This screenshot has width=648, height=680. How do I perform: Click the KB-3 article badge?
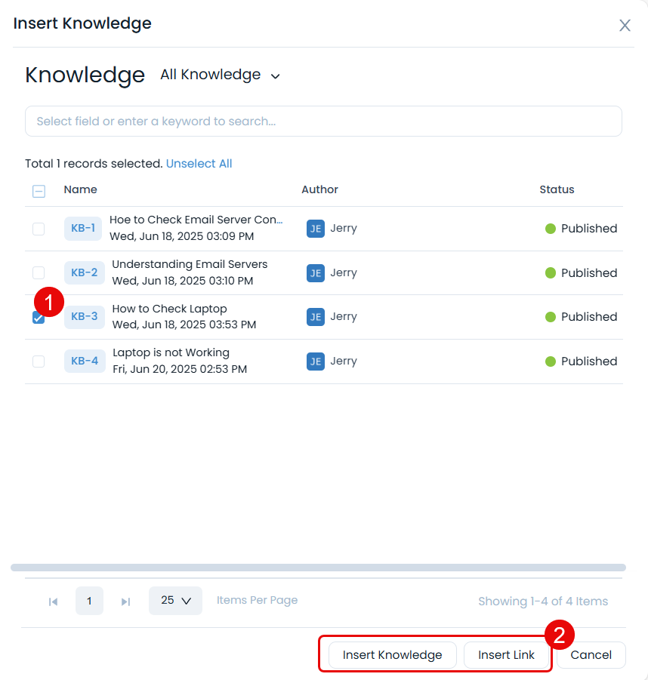(83, 317)
